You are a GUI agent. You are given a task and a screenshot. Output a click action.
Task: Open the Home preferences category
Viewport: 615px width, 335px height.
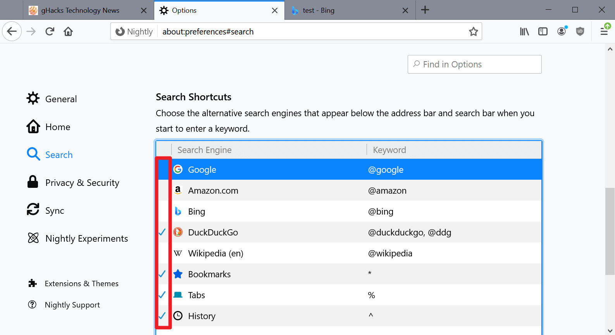pos(48,127)
